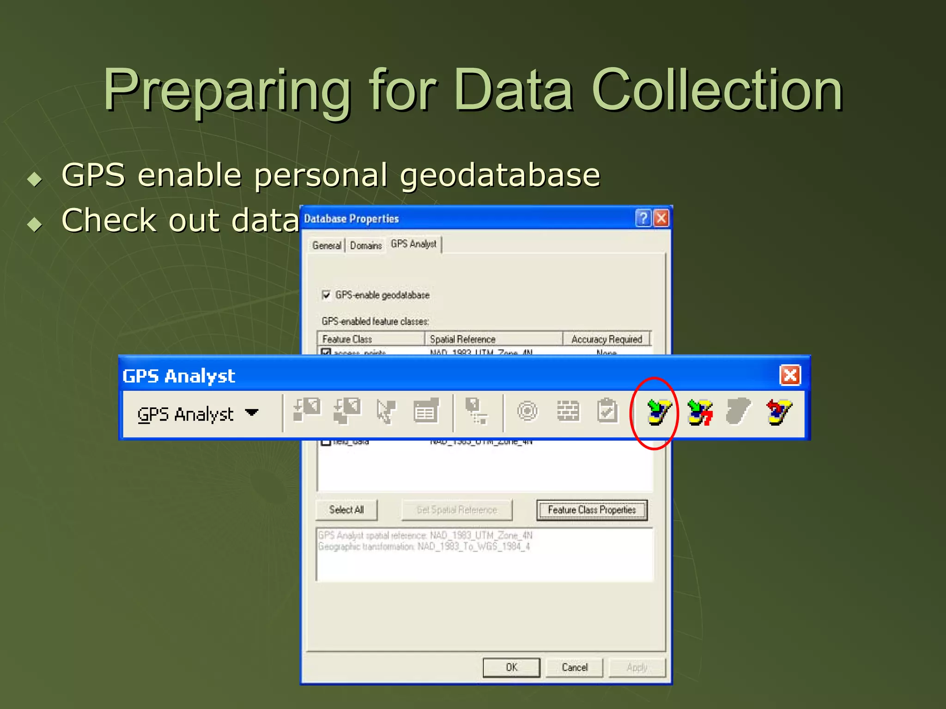Click the grayed-out solid shape toolbar icon
This screenshot has height=709, width=946.
[739, 411]
